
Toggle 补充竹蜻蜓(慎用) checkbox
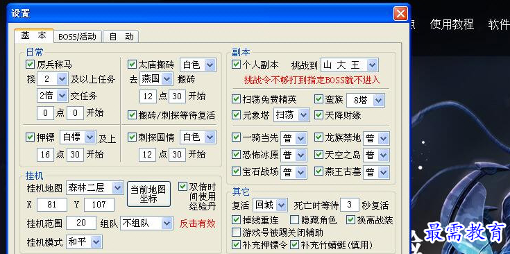pyautogui.click(x=294, y=244)
